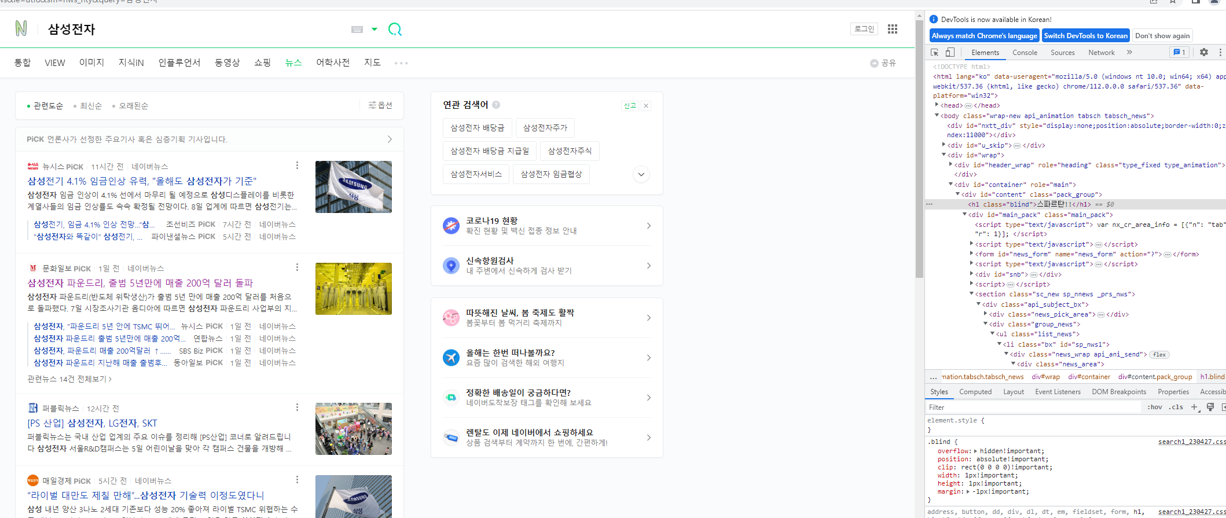The height and width of the screenshot is (518, 1226).
Task: Click the crowd photo thumbnail of 퍼블릭뉴스 article
Action: pos(354,429)
